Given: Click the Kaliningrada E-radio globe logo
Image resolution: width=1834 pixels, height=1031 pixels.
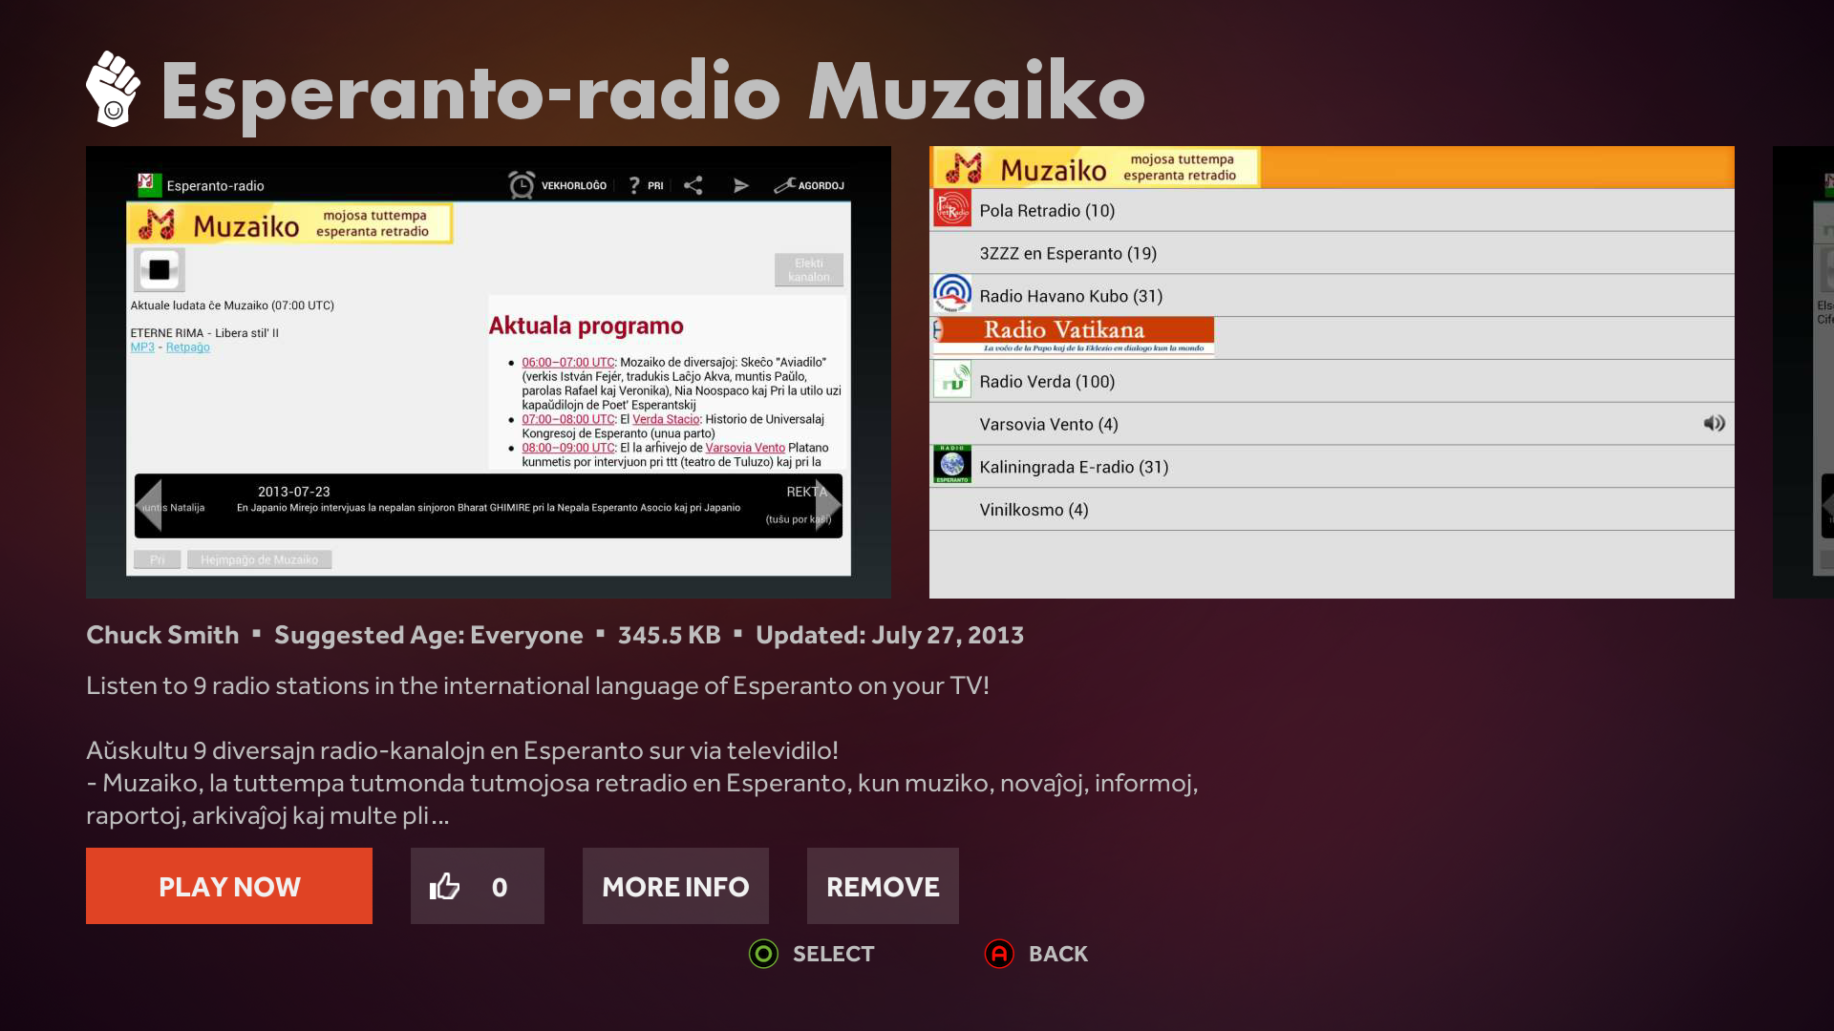Looking at the screenshot, I should click(951, 465).
